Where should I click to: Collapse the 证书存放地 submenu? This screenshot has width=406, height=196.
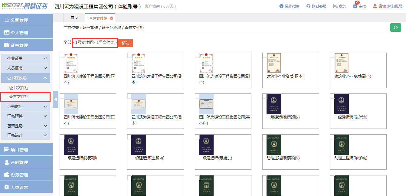pyautogui.click(x=25, y=78)
